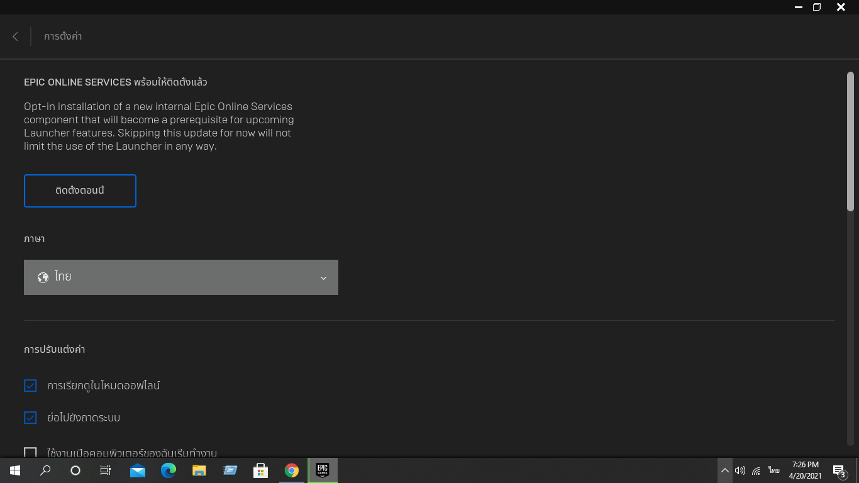The width and height of the screenshot is (859, 483).
Task: Click the EPIC ONLINE SERVICES heading
Action: (x=116, y=82)
